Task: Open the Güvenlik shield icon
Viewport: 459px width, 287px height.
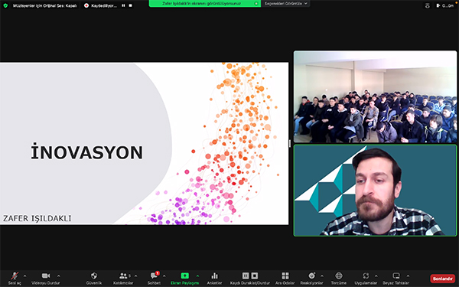Action: coord(94,279)
